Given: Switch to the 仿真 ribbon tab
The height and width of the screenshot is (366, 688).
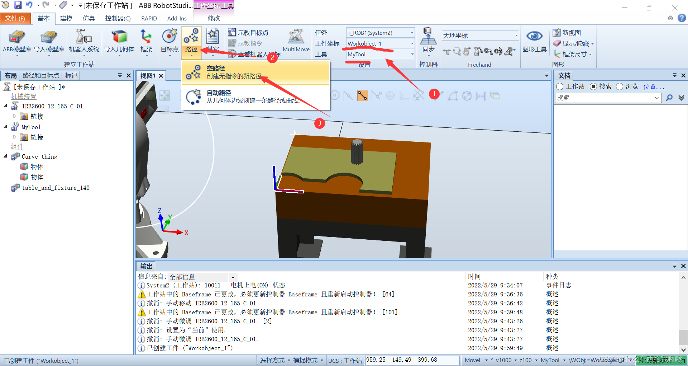Looking at the screenshot, I should tap(89, 18).
